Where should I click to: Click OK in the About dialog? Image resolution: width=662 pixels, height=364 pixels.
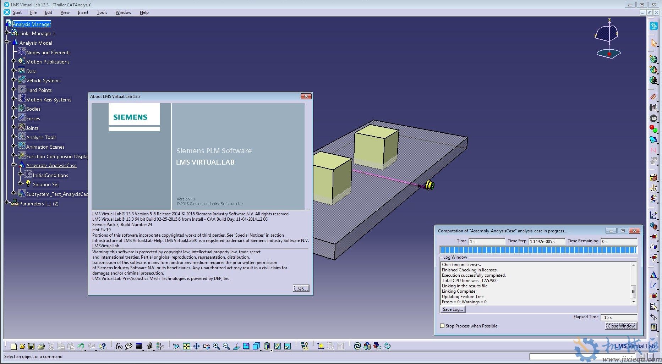[x=301, y=288]
